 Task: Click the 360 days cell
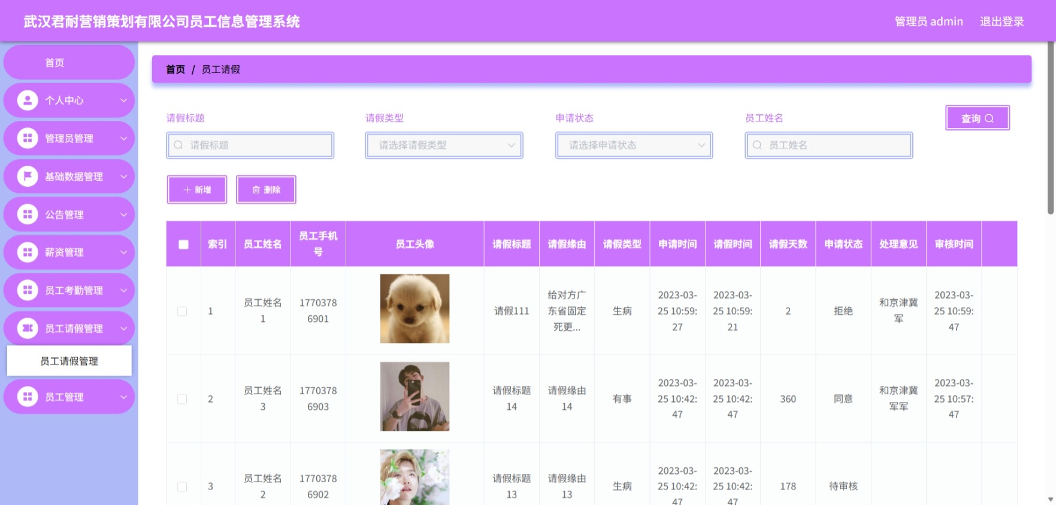(788, 399)
